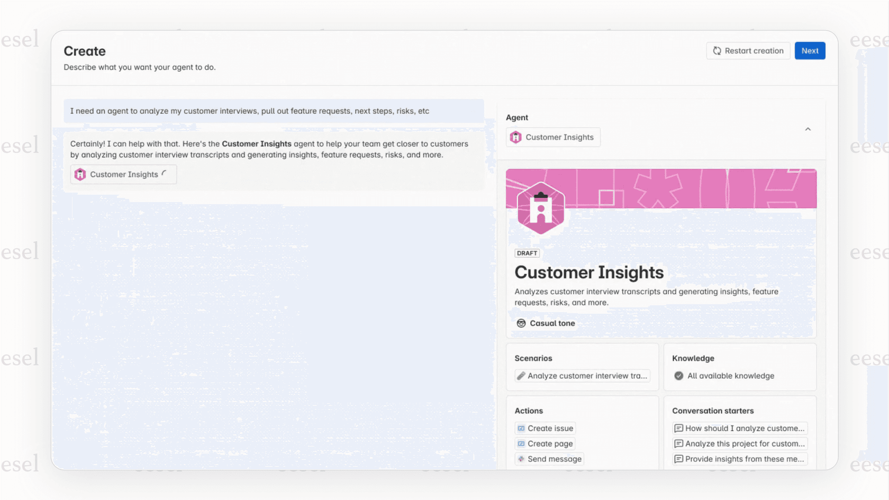This screenshot has height=500, width=889.
Task: Click the Create page action icon
Action: [521, 444]
